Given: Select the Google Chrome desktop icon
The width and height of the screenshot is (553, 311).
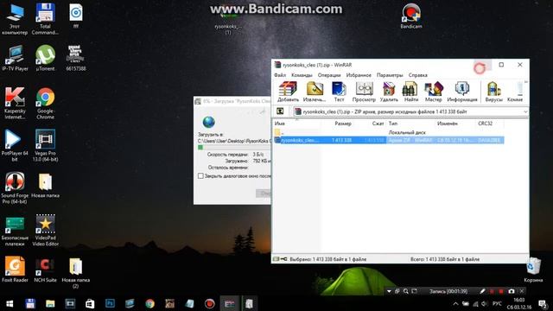Looking at the screenshot, I should 45,103.
